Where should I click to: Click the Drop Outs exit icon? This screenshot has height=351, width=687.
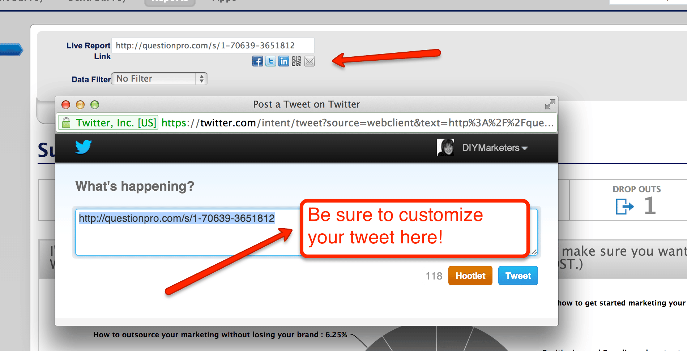[625, 207]
